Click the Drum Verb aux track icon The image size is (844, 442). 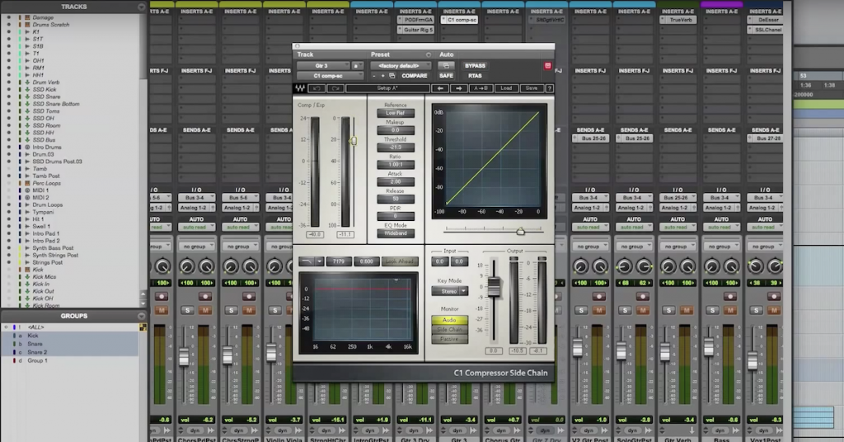click(27, 82)
